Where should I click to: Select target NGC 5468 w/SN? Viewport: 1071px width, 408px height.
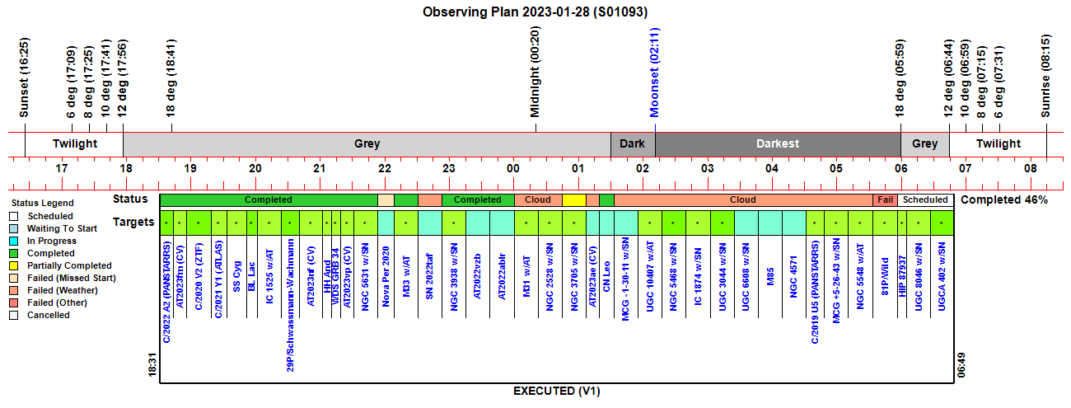[x=674, y=274]
